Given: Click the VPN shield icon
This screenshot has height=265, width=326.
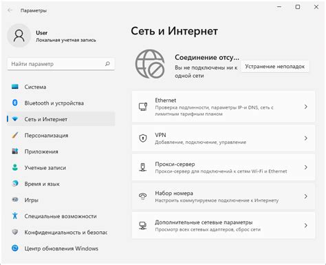Looking at the screenshot, I should 143,138.
